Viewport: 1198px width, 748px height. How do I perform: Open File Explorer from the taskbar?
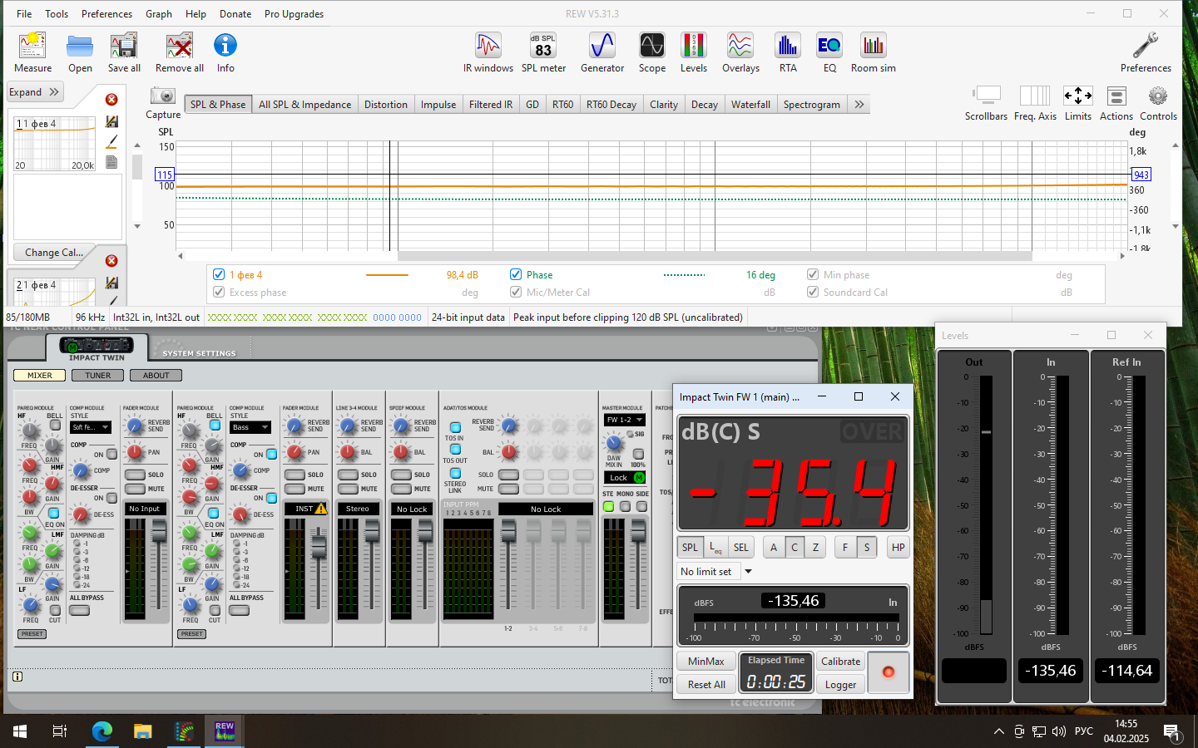[143, 731]
